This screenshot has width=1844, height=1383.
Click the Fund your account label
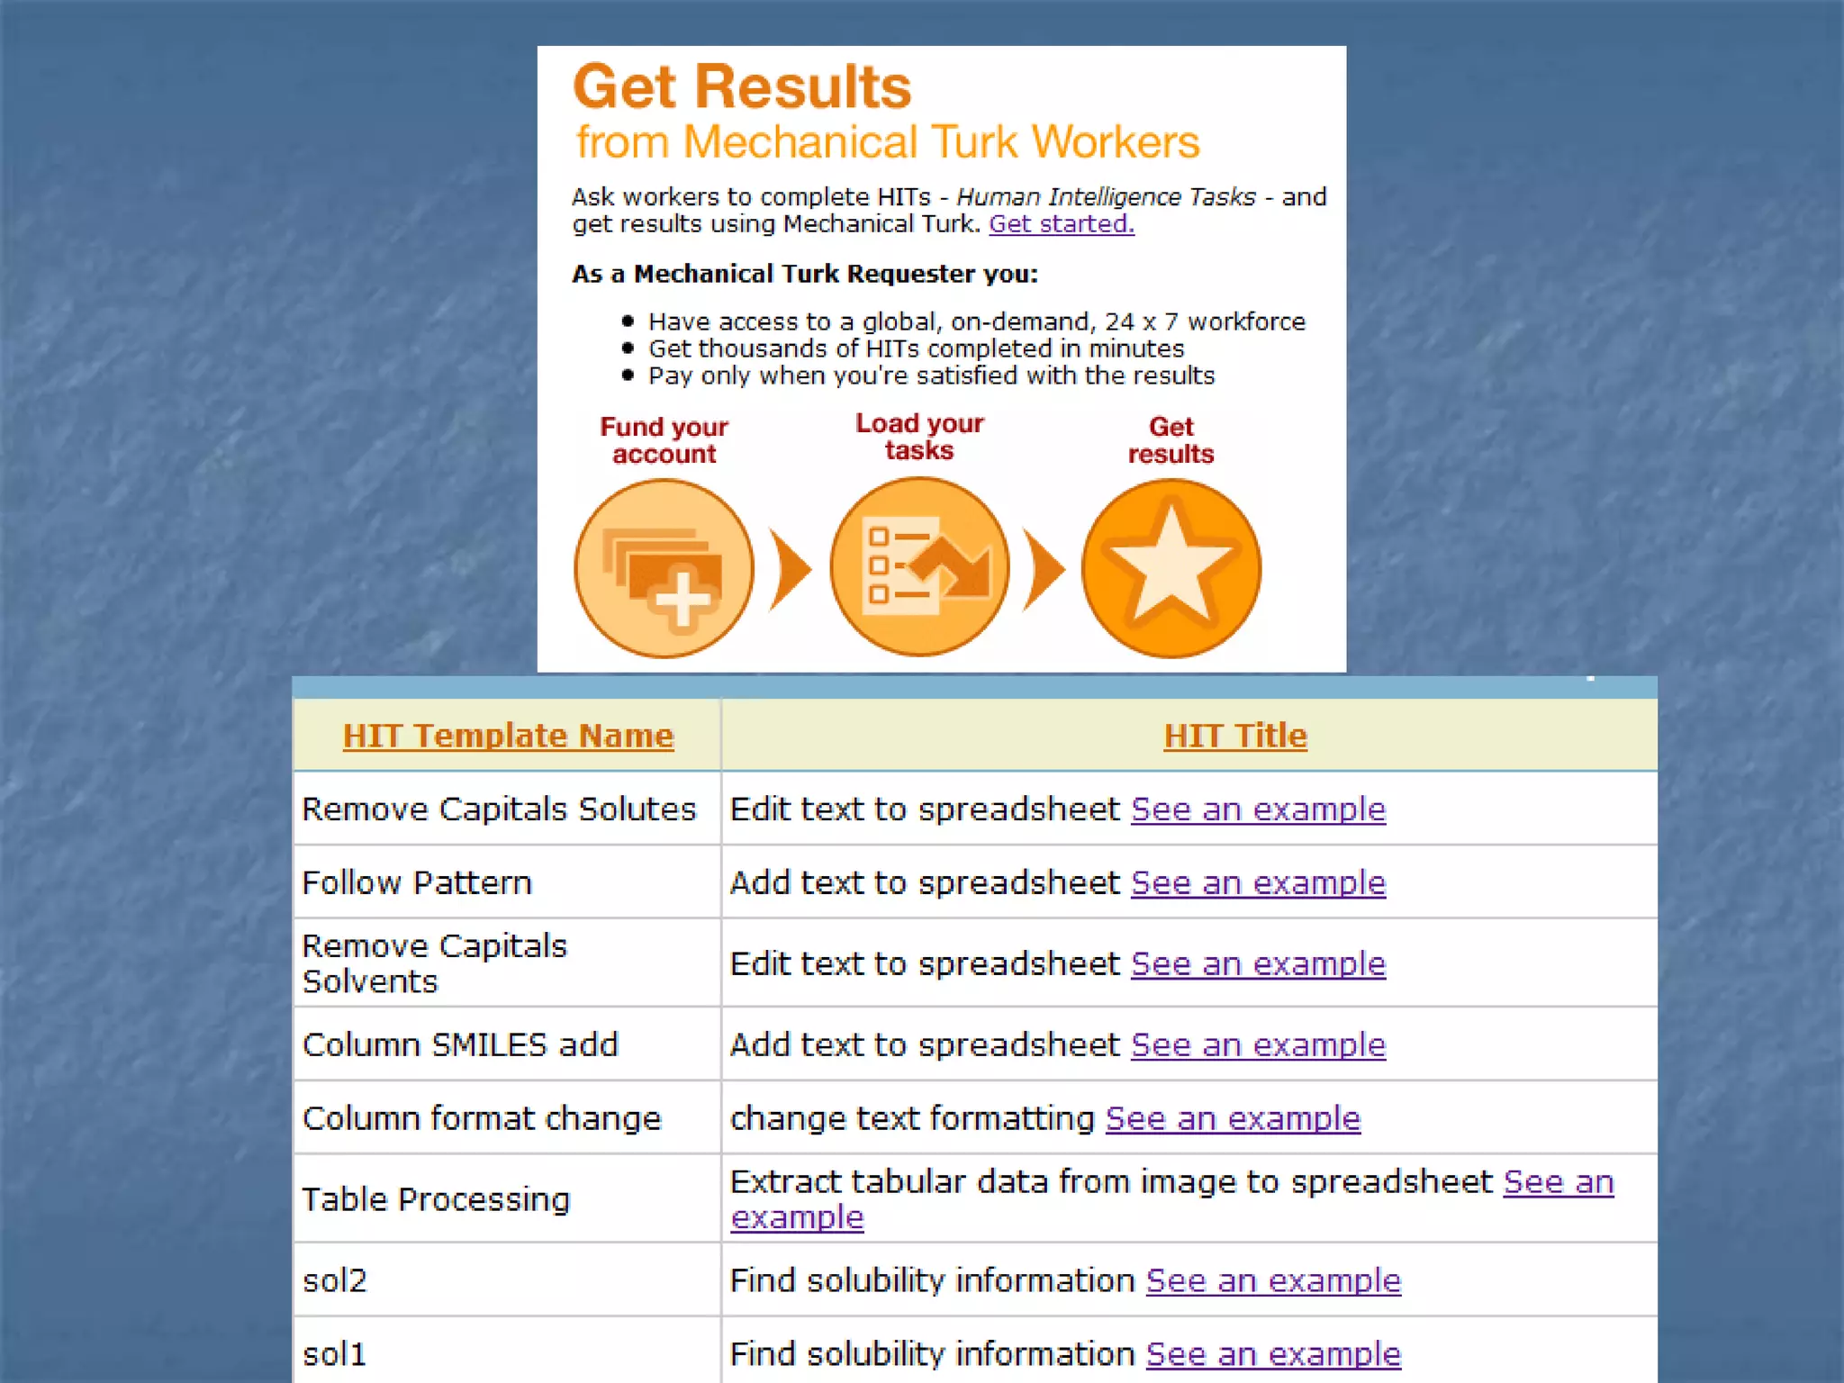tap(664, 440)
